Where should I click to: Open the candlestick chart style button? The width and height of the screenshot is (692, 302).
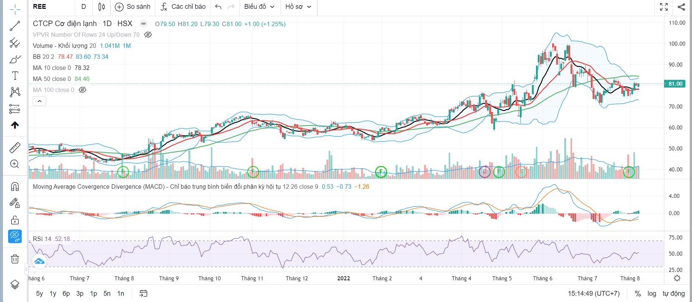[102, 7]
